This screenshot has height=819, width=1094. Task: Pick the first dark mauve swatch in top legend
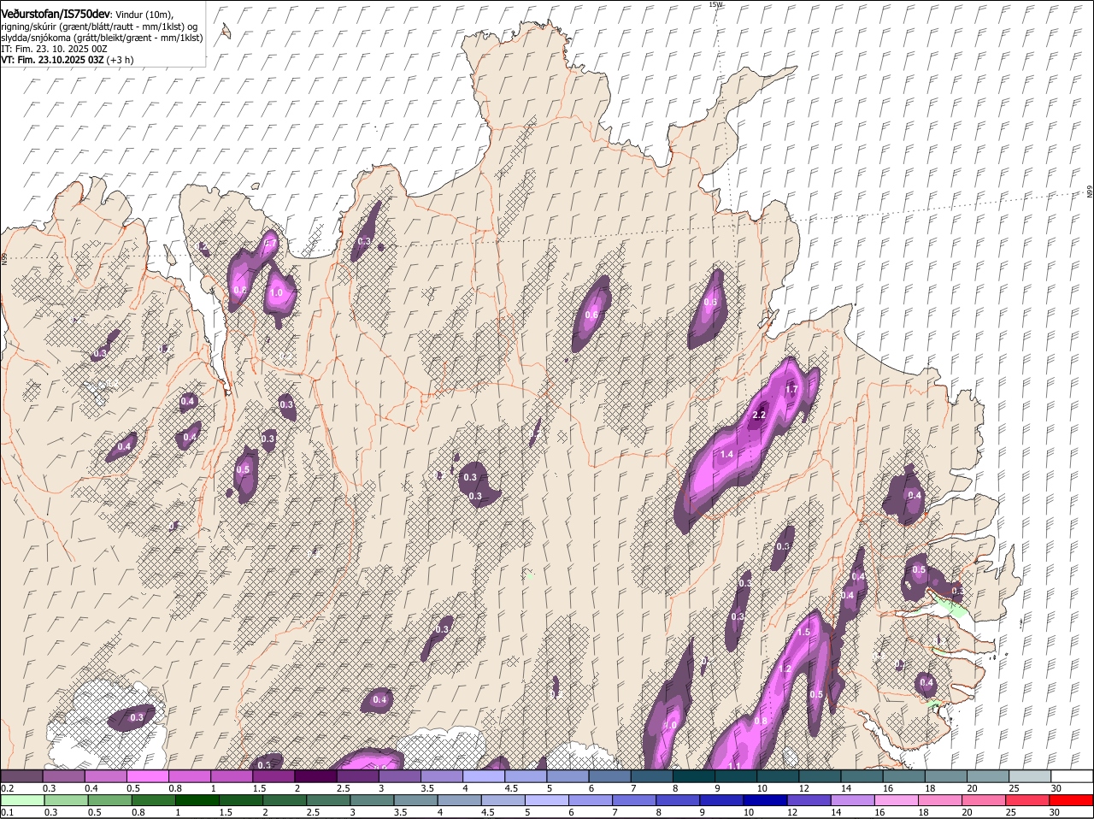21,776
